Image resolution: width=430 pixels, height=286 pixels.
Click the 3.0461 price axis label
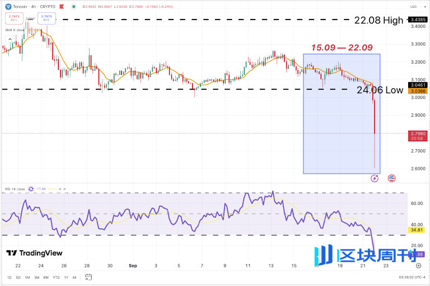[418, 85]
